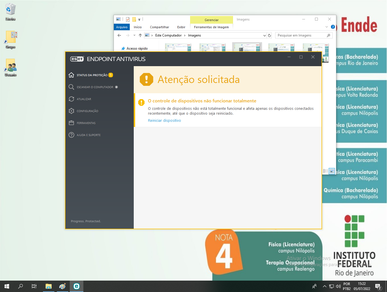Click the ESET icon in the taskbar
Image resolution: width=387 pixels, height=292 pixels.
click(76, 286)
